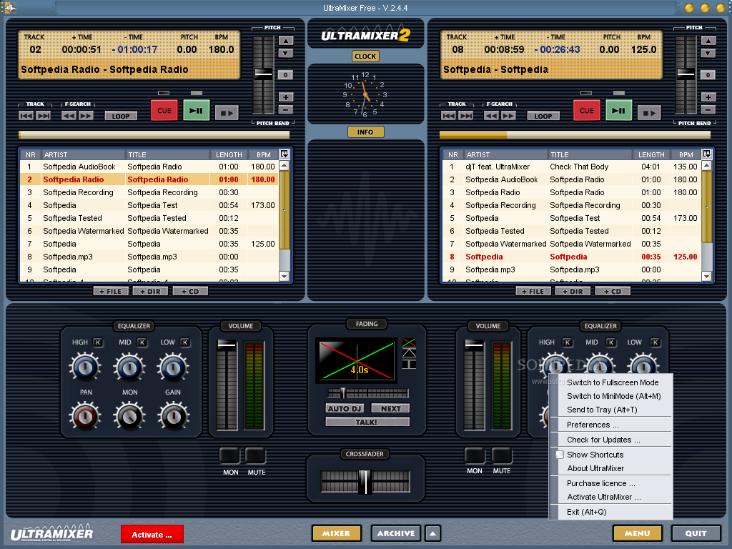Image resolution: width=732 pixels, height=549 pixels.
Task: Toggle LOW kill K on left equalizer
Action: (185, 342)
